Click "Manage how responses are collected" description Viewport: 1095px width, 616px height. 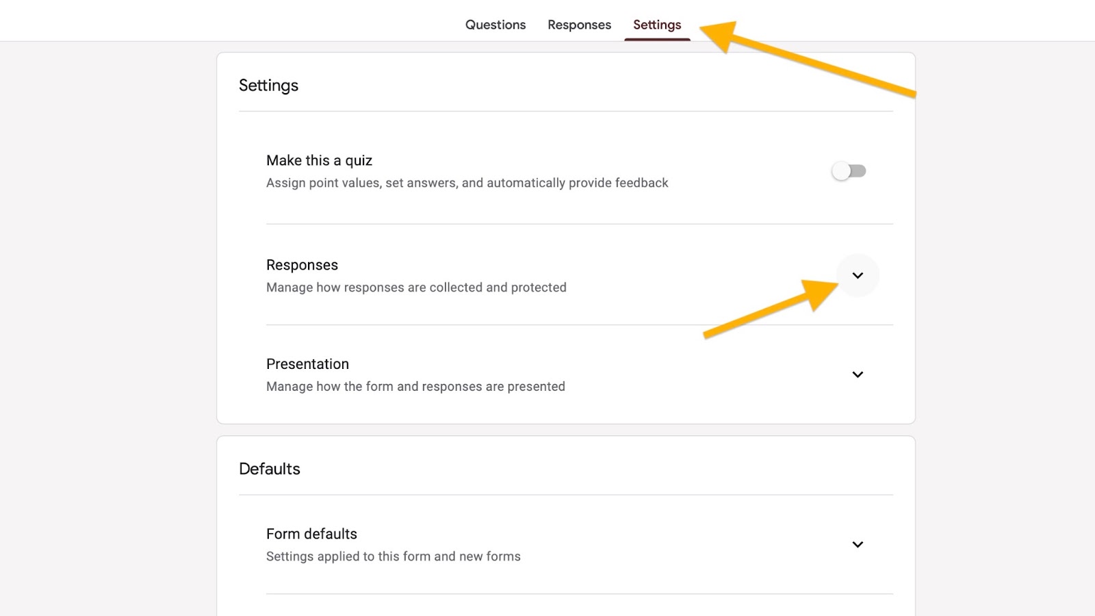coord(416,287)
